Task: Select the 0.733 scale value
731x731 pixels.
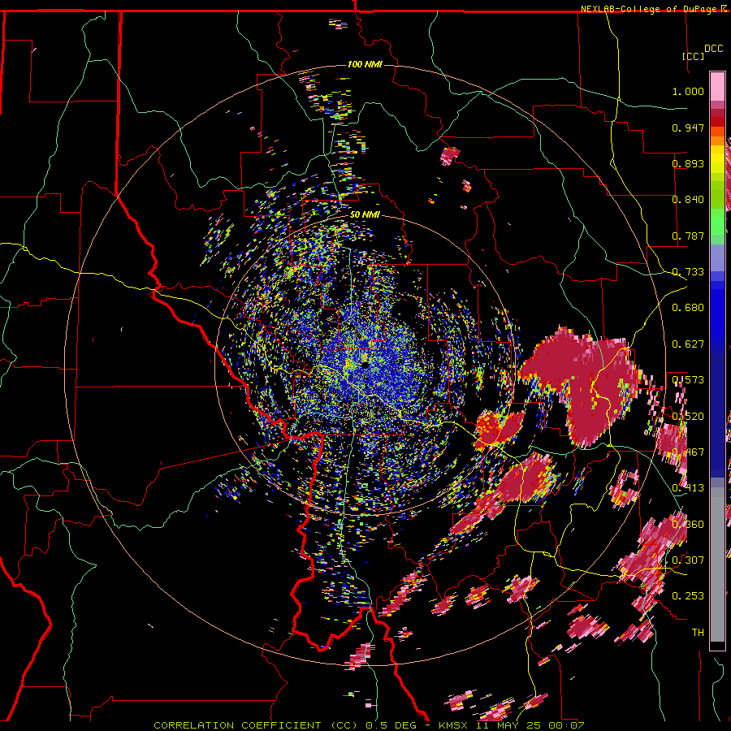Action: pos(688,272)
